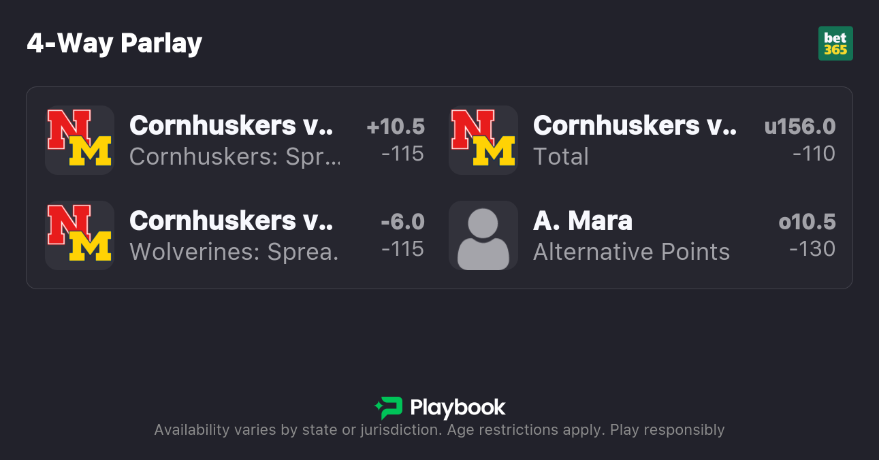Select the +10.5 spread line
Viewport: 879px width, 460px height.
[x=395, y=127]
